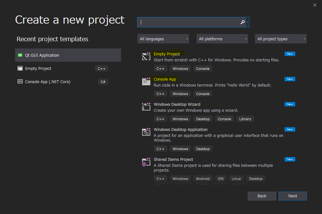Open the All platforms dropdown
Viewport: 322px width, 214px height.
(222, 39)
